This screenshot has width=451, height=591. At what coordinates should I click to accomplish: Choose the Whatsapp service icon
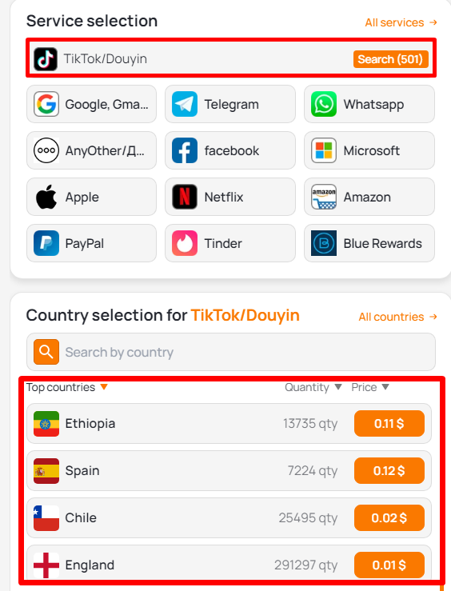click(x=324, y=104)
